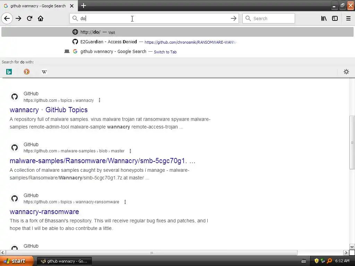355x266 pixels.
Task: Open the hamburger application menu
Action: (348, 18)
